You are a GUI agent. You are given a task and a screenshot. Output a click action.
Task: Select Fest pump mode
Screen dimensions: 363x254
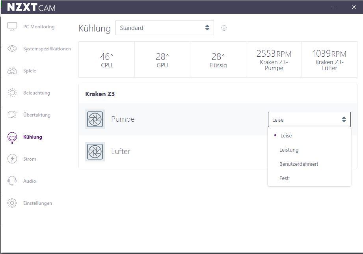(309, 178)
